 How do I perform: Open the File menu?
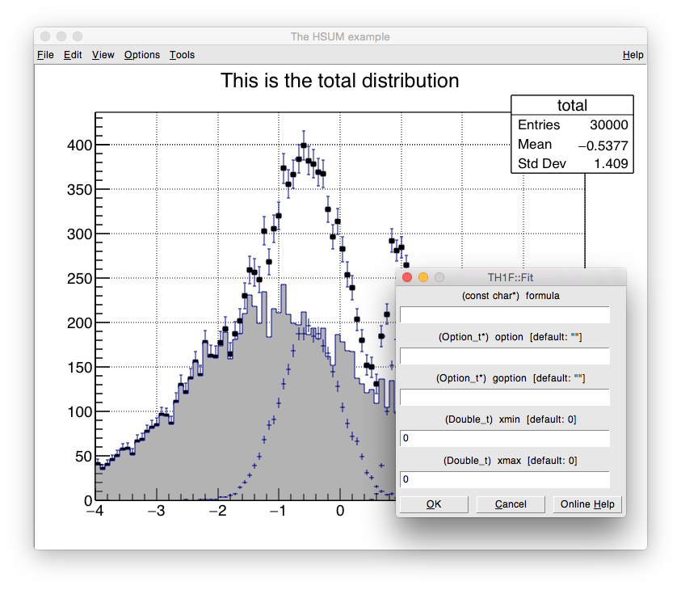(x=45, y=55)
